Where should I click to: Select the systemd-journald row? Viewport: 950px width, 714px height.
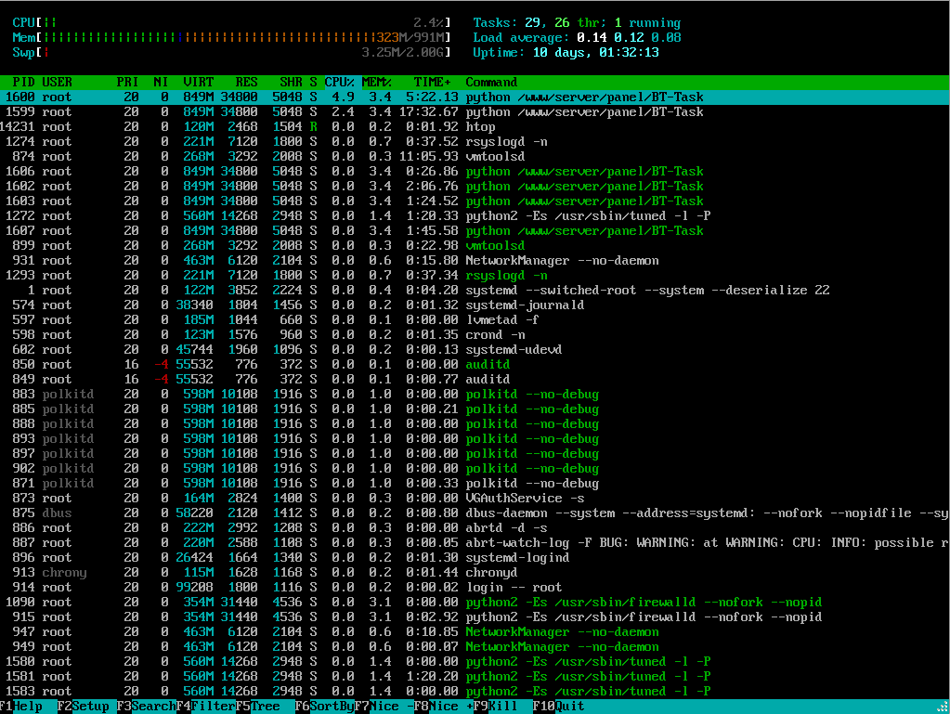(x=475, y=305)
